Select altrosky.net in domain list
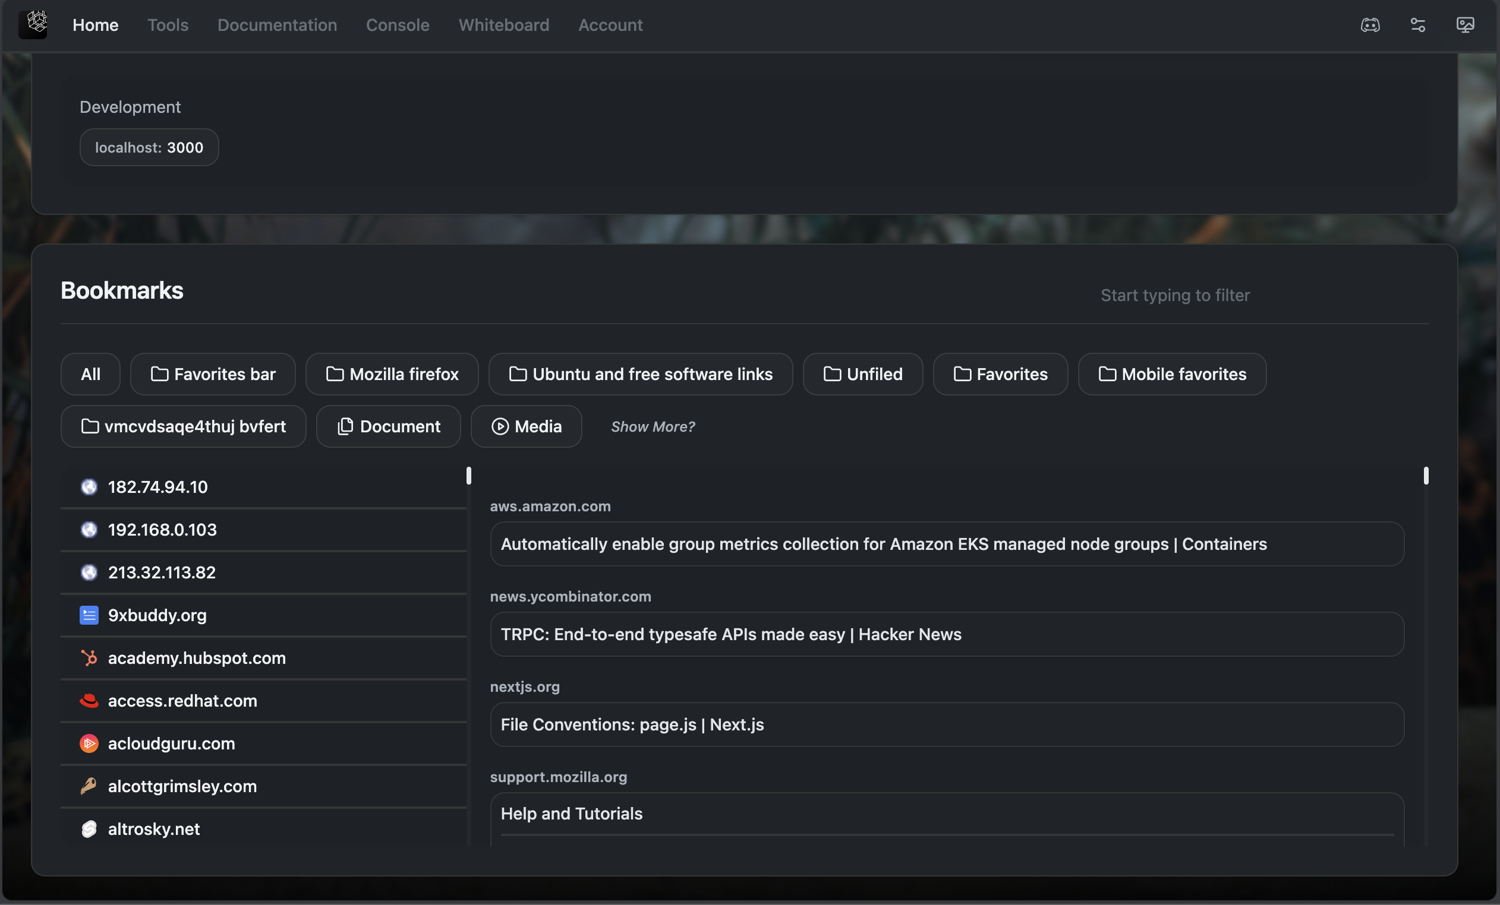The height and width of the screenshot is (905, 1500). pos(264,829)
